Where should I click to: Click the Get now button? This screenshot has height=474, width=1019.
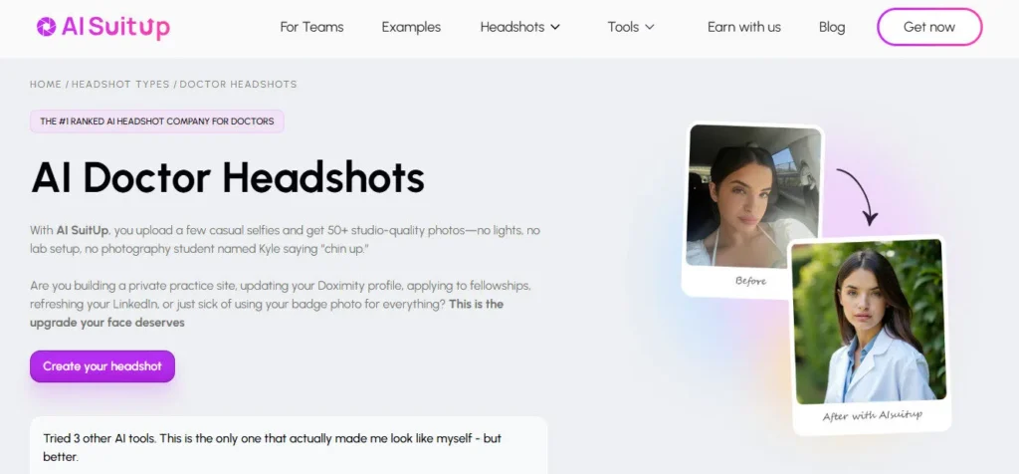click(929, 27)
